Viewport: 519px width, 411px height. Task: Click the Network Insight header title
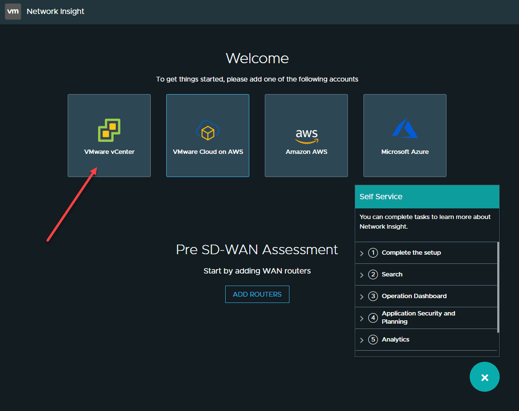[x=55, y=11]
